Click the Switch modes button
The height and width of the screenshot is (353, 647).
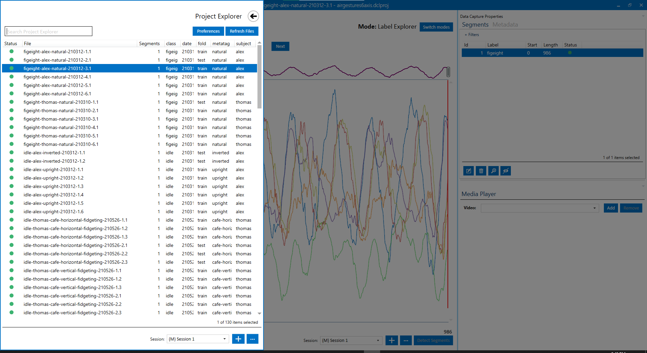pyautogui.click(x=436, y=27)
